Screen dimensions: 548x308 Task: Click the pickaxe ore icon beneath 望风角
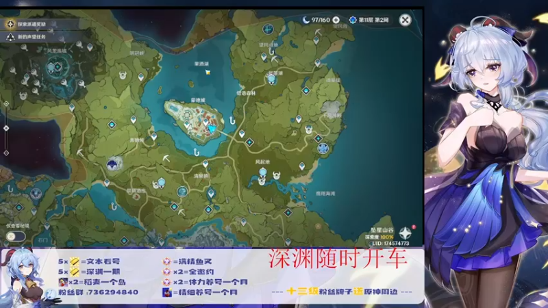[318, 32]
